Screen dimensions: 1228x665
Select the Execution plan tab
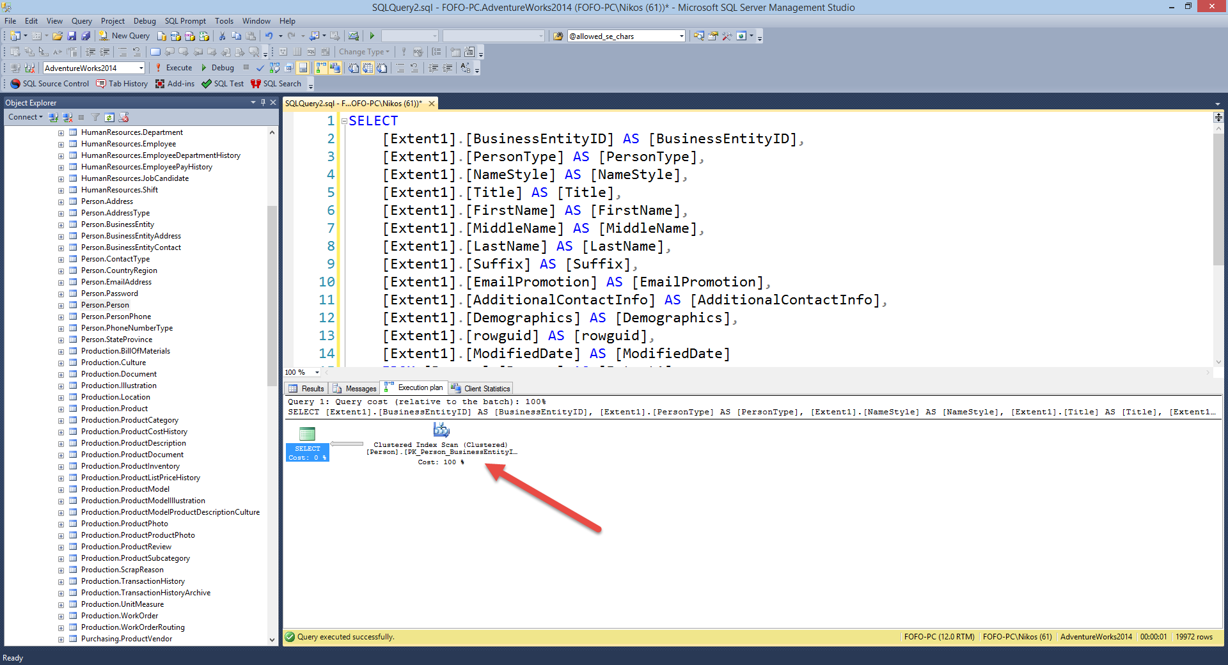point(414,387)
